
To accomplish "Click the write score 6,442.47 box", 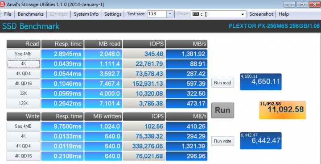I will 261,141.
